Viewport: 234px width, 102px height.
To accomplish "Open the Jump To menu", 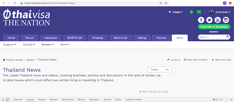I will tap(174, 60).
